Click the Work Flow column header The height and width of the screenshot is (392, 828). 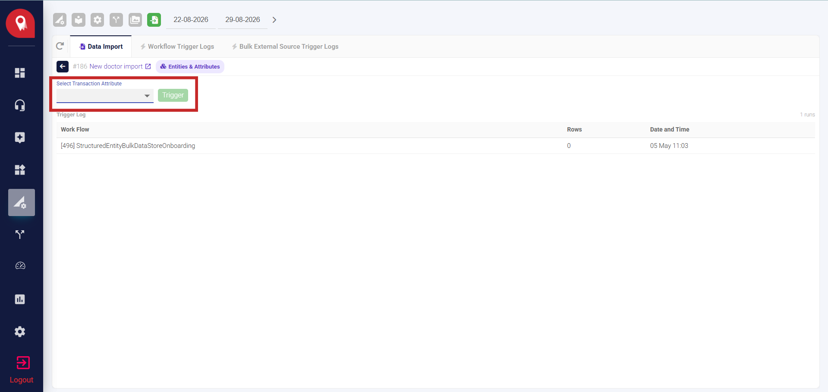[x=75, y=129]
